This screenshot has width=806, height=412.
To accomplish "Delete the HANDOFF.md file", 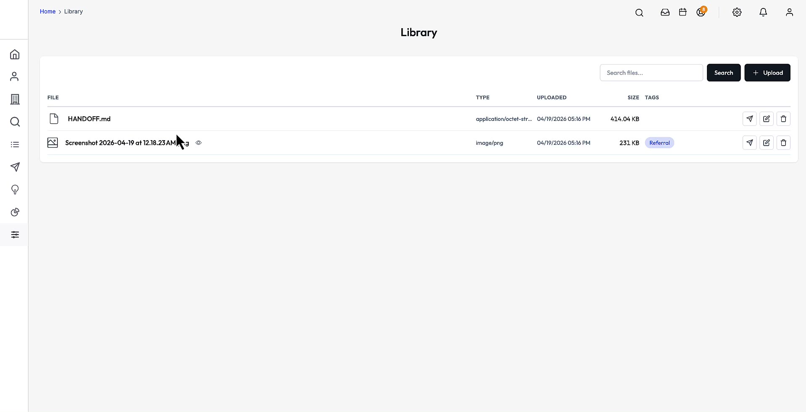I will pos(783,119).
